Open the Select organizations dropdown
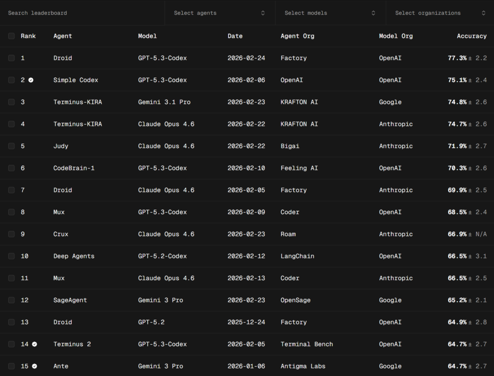 pyautogui.click(x=439, y=13)
